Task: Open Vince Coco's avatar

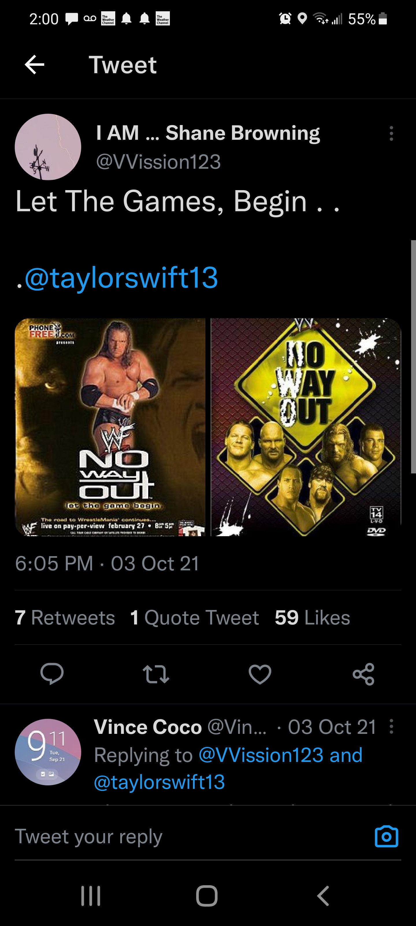Action: 48,752
